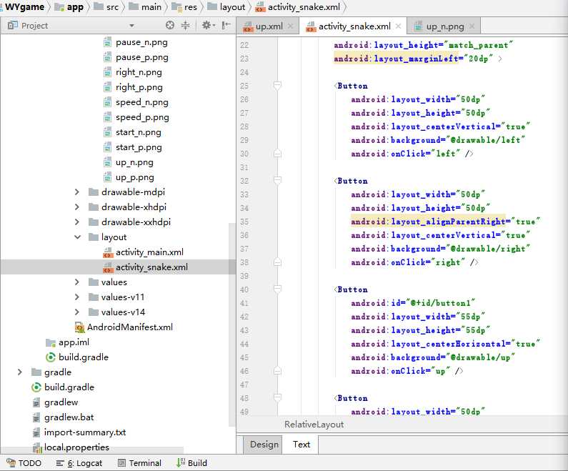The width and height of the screenshot is (568, 471).
Task: Switch to the Text view tab
Action: pyautogui.click(x=301, y=445)
